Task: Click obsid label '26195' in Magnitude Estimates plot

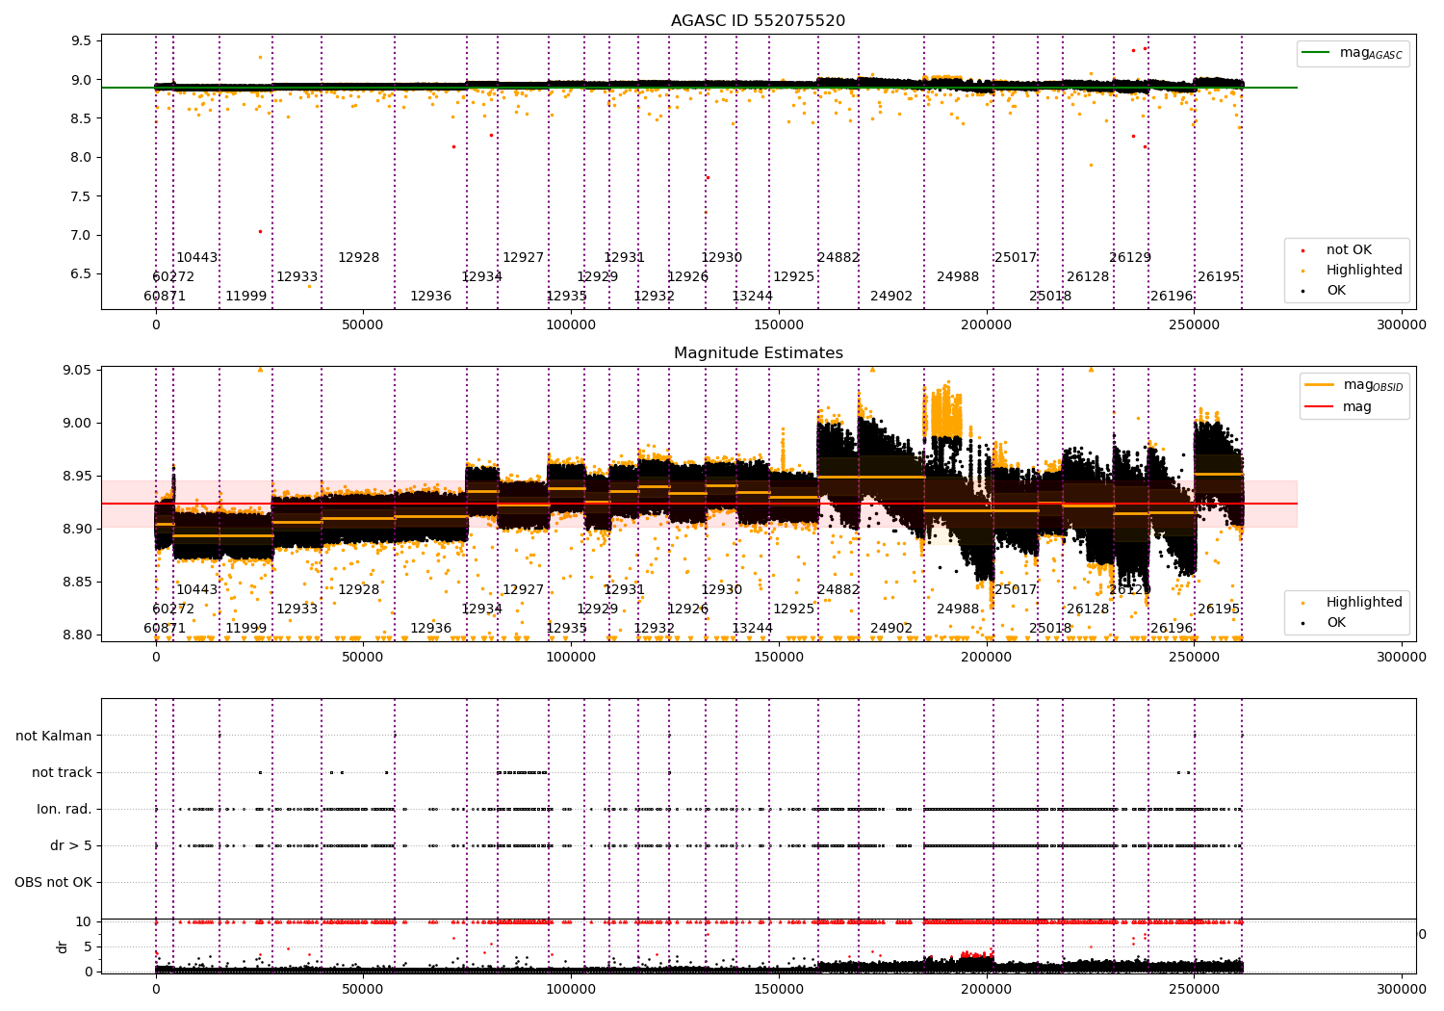Action: 1219,609
